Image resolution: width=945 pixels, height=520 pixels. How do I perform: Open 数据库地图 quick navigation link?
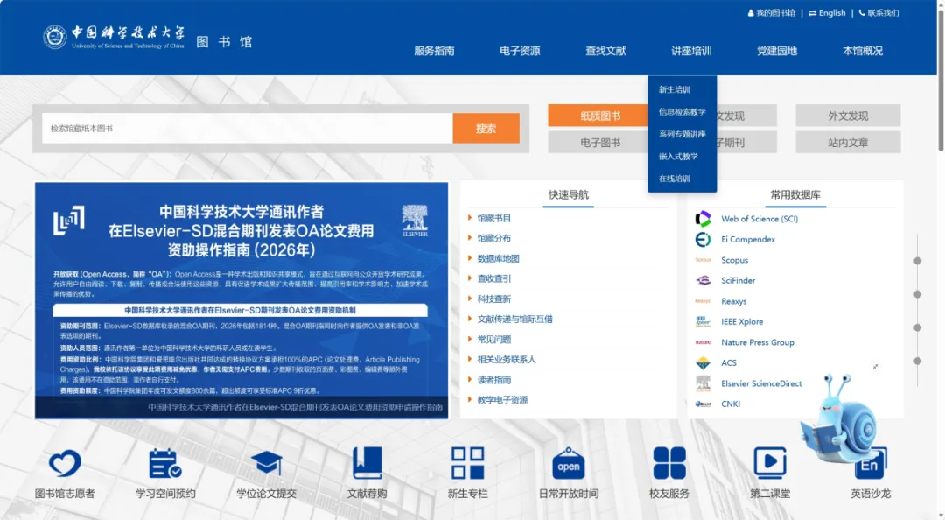(499, 259)
